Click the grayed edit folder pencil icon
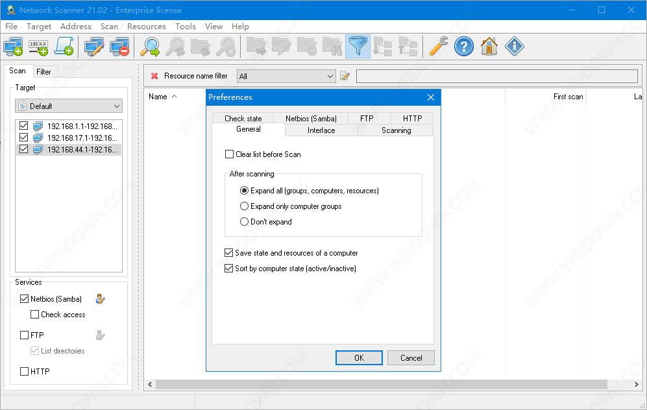Image resolution: width=647 pixels, height=410 pixels. click(282, 47)
